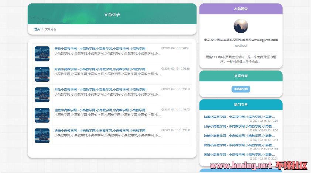The image size is (311, 173).
Task: Click clock icon beside 10:20:18 in article list
Action: point(163,69)
